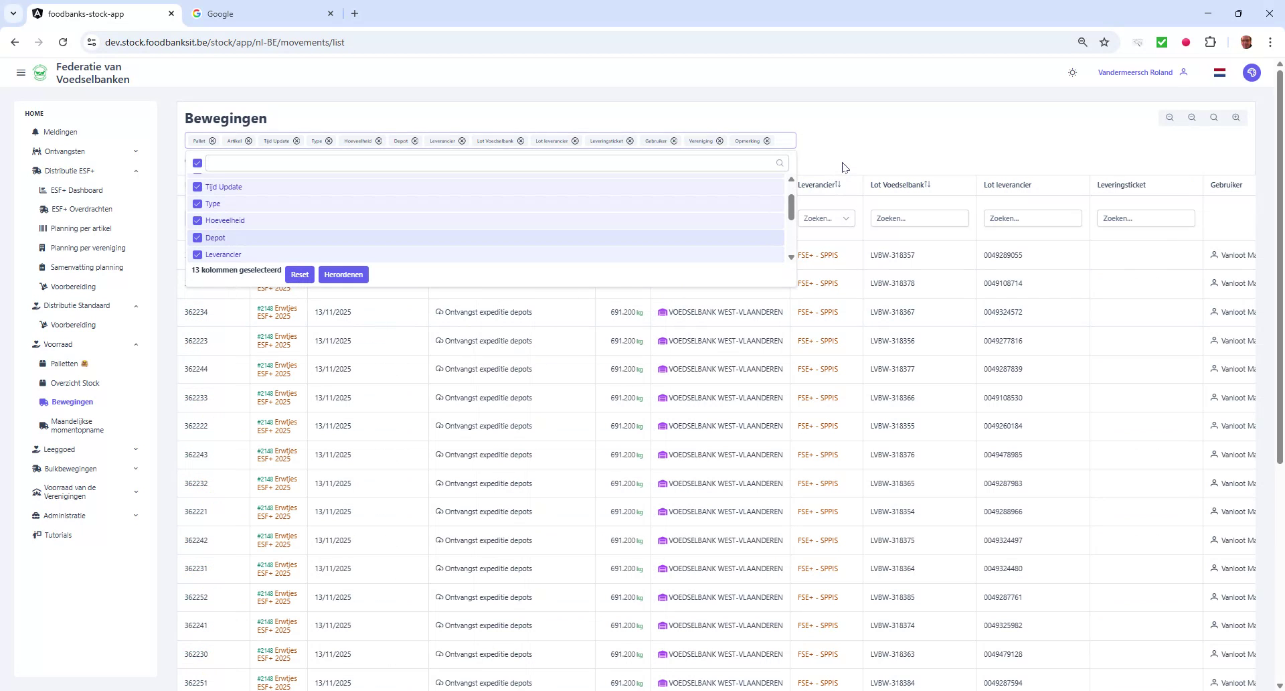Click the Herordenen button

(x=343, y=274)
